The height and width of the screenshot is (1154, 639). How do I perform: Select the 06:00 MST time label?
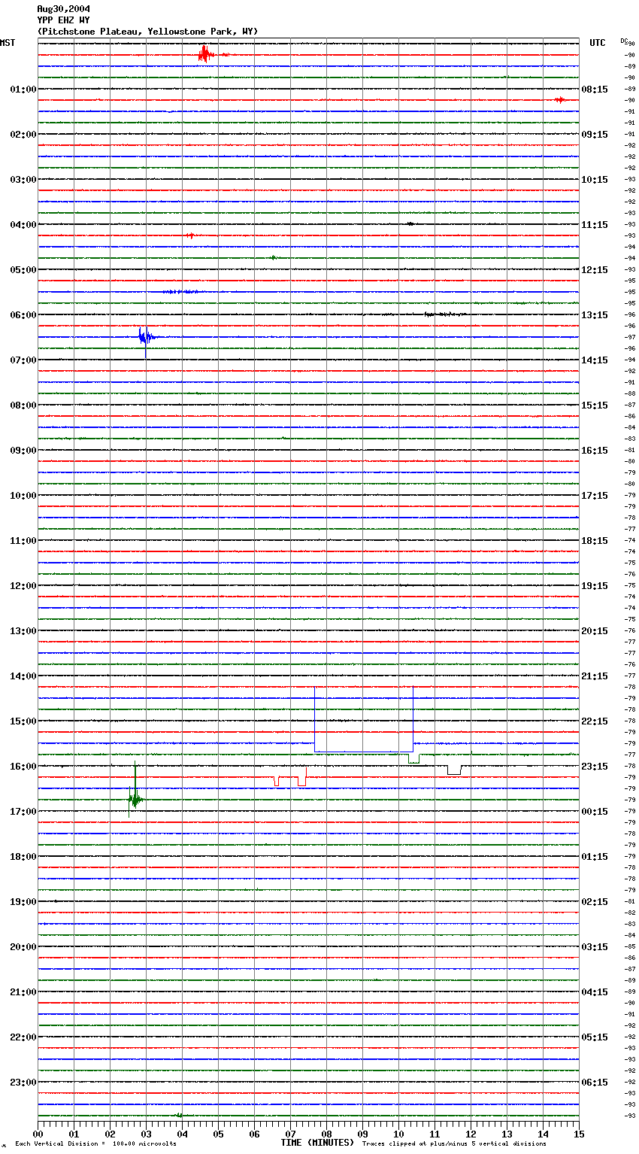pos(23,315)
